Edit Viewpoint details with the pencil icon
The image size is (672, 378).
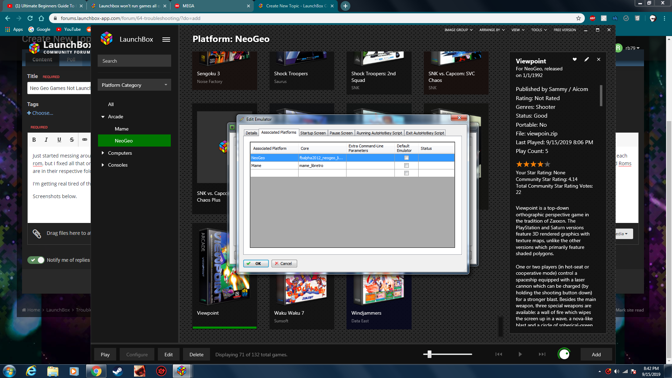tap(587, 59)
